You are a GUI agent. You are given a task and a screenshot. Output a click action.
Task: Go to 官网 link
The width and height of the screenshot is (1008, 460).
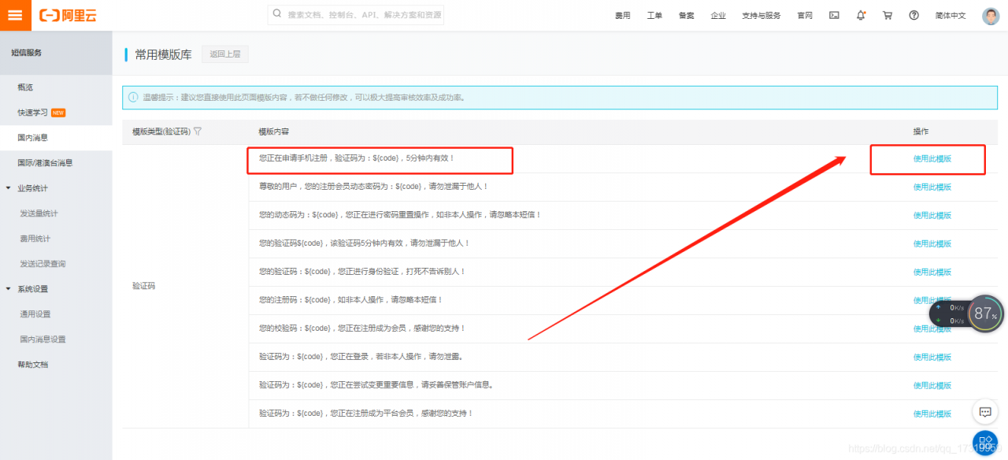click(x=805, y=16)
